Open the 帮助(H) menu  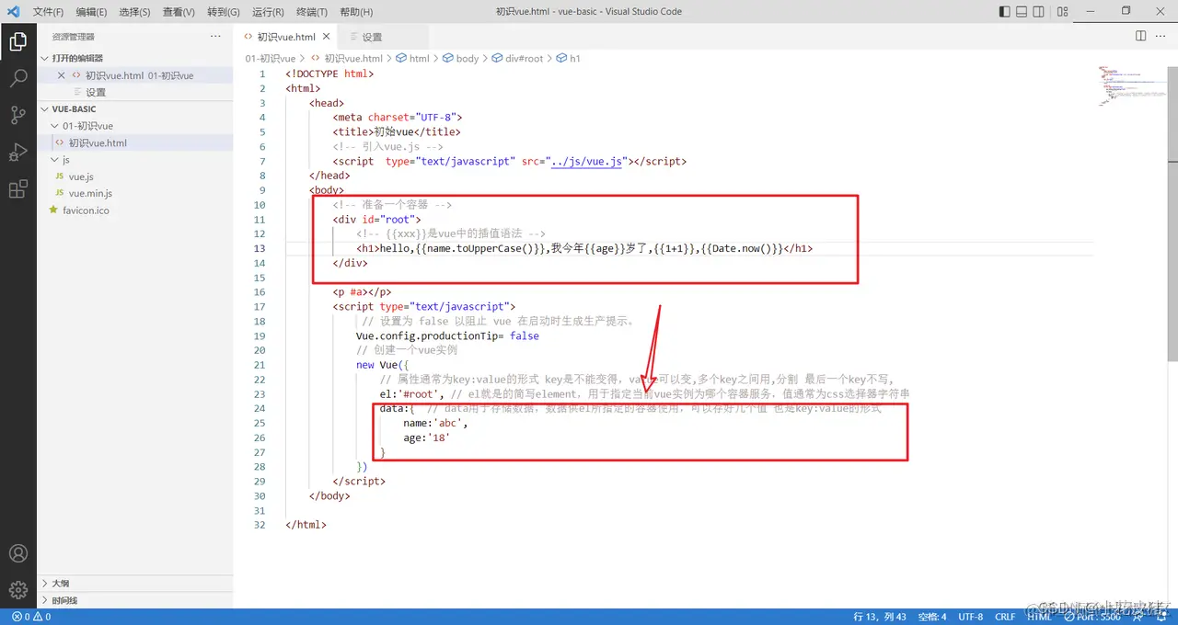(x=356, y=12)
